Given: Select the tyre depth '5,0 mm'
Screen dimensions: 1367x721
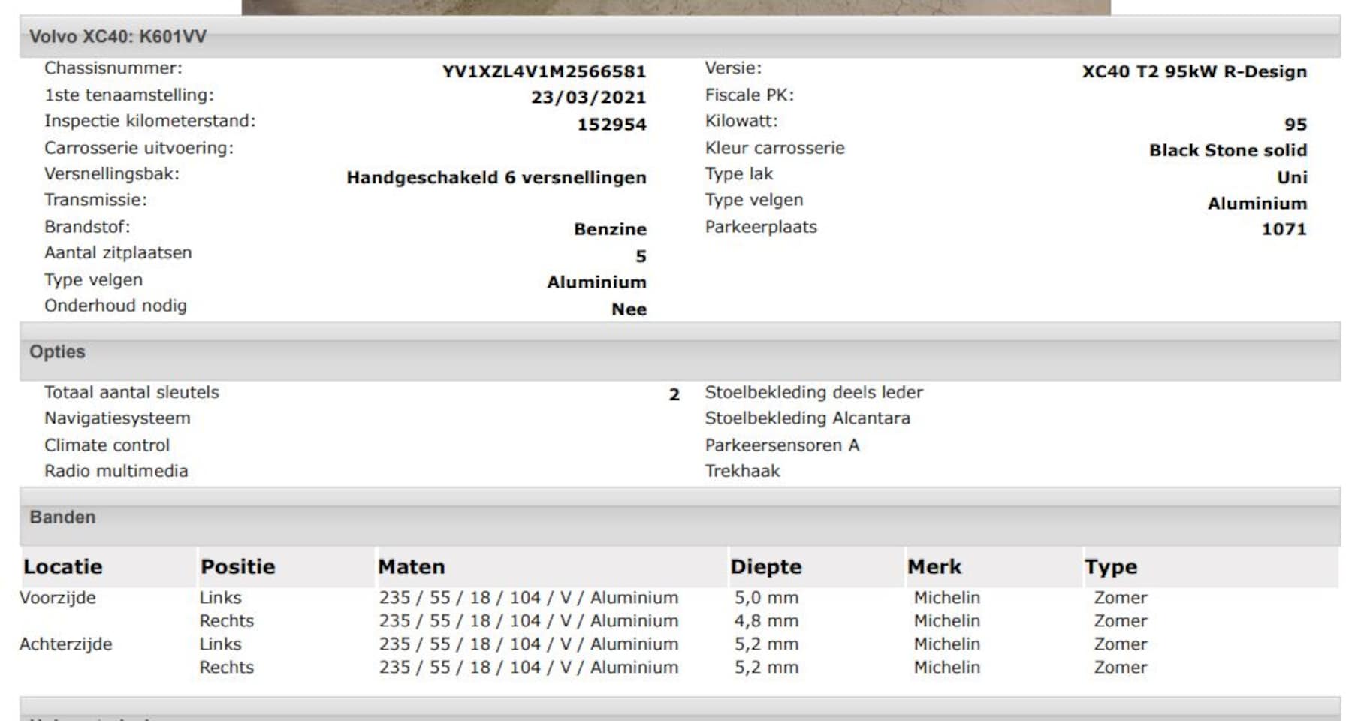Looking at the screenshot, I should (x=766, y=598).
